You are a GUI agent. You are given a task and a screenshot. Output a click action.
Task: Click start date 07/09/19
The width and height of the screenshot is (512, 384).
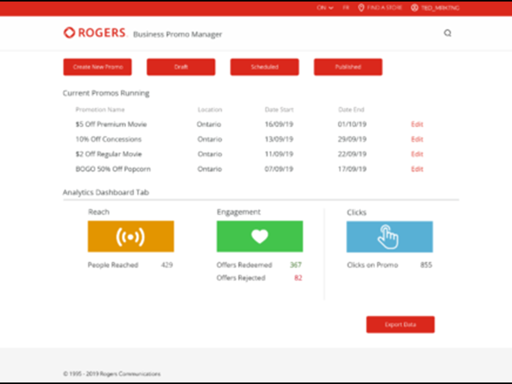click(279, 169)
